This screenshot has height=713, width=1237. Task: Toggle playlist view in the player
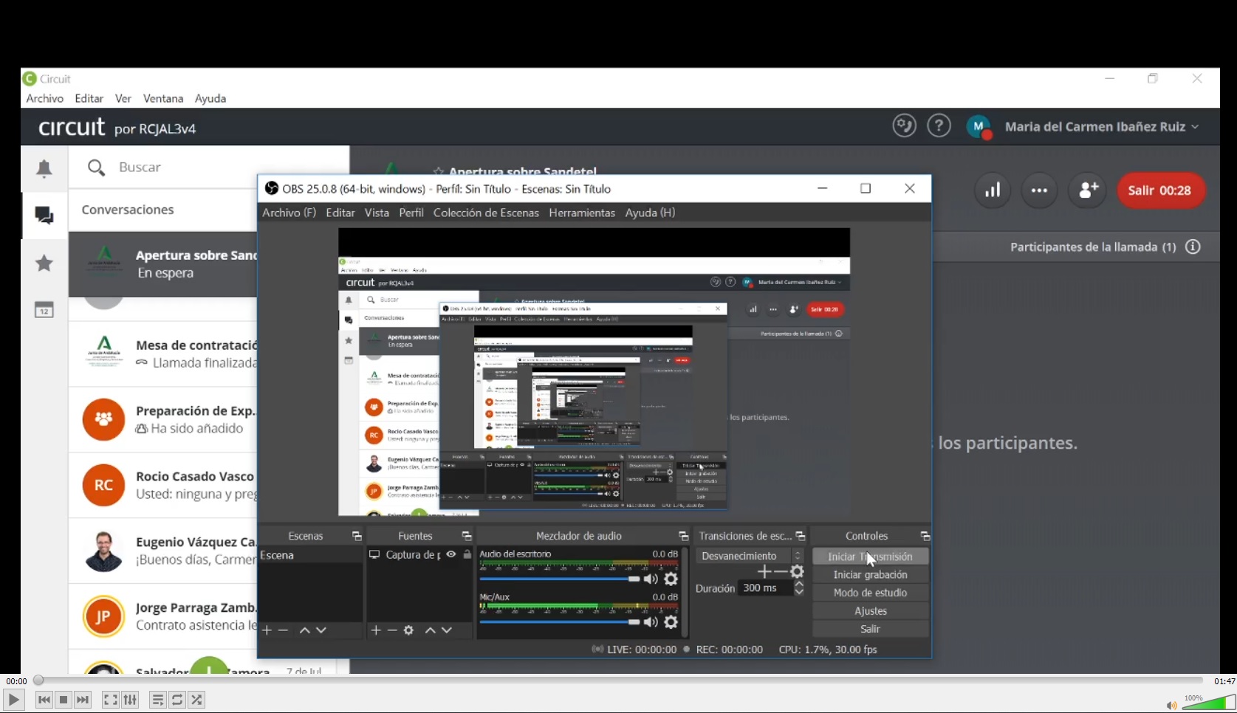(157, 700)
